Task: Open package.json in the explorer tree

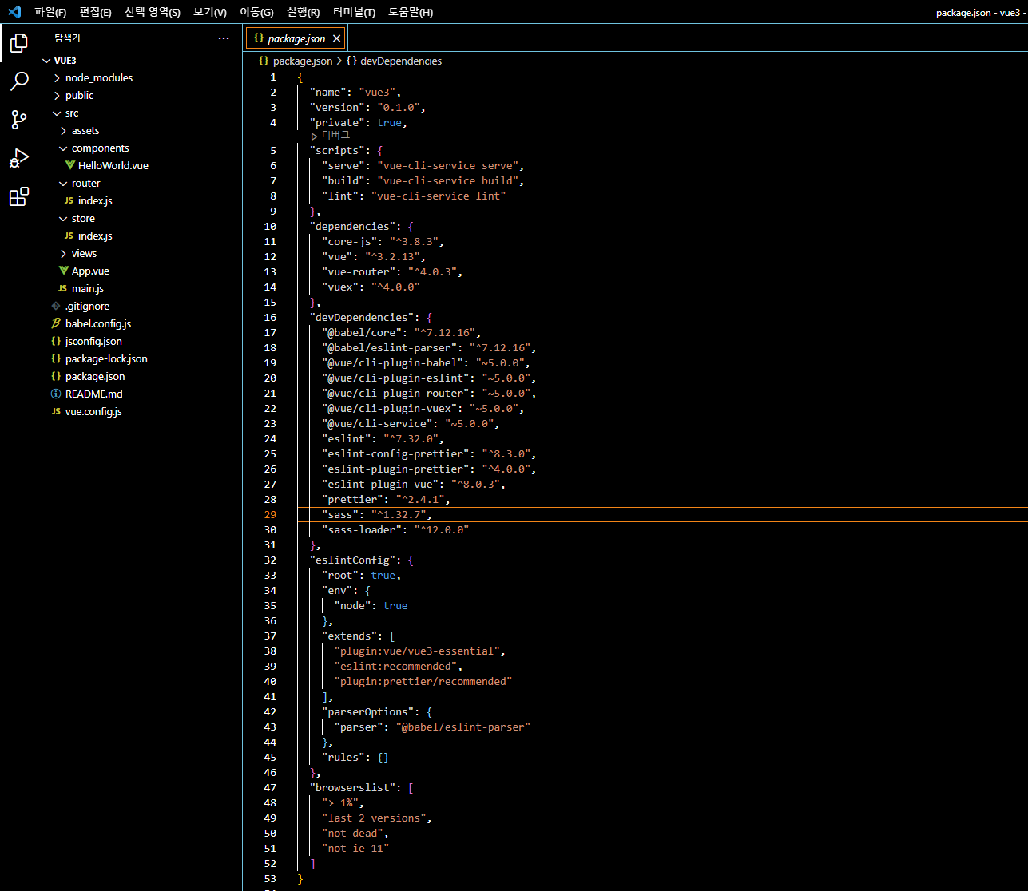Action: point(95,376)
